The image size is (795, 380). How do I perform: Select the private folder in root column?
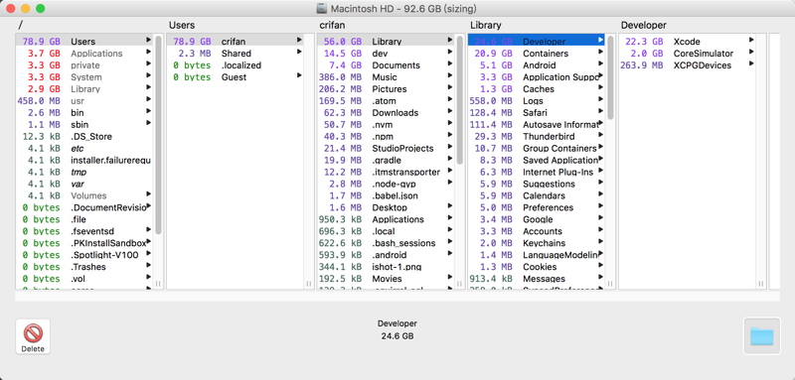click(84, 64)
